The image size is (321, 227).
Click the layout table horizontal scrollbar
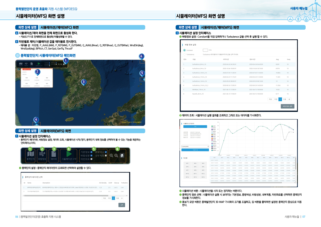click(66, 196)
